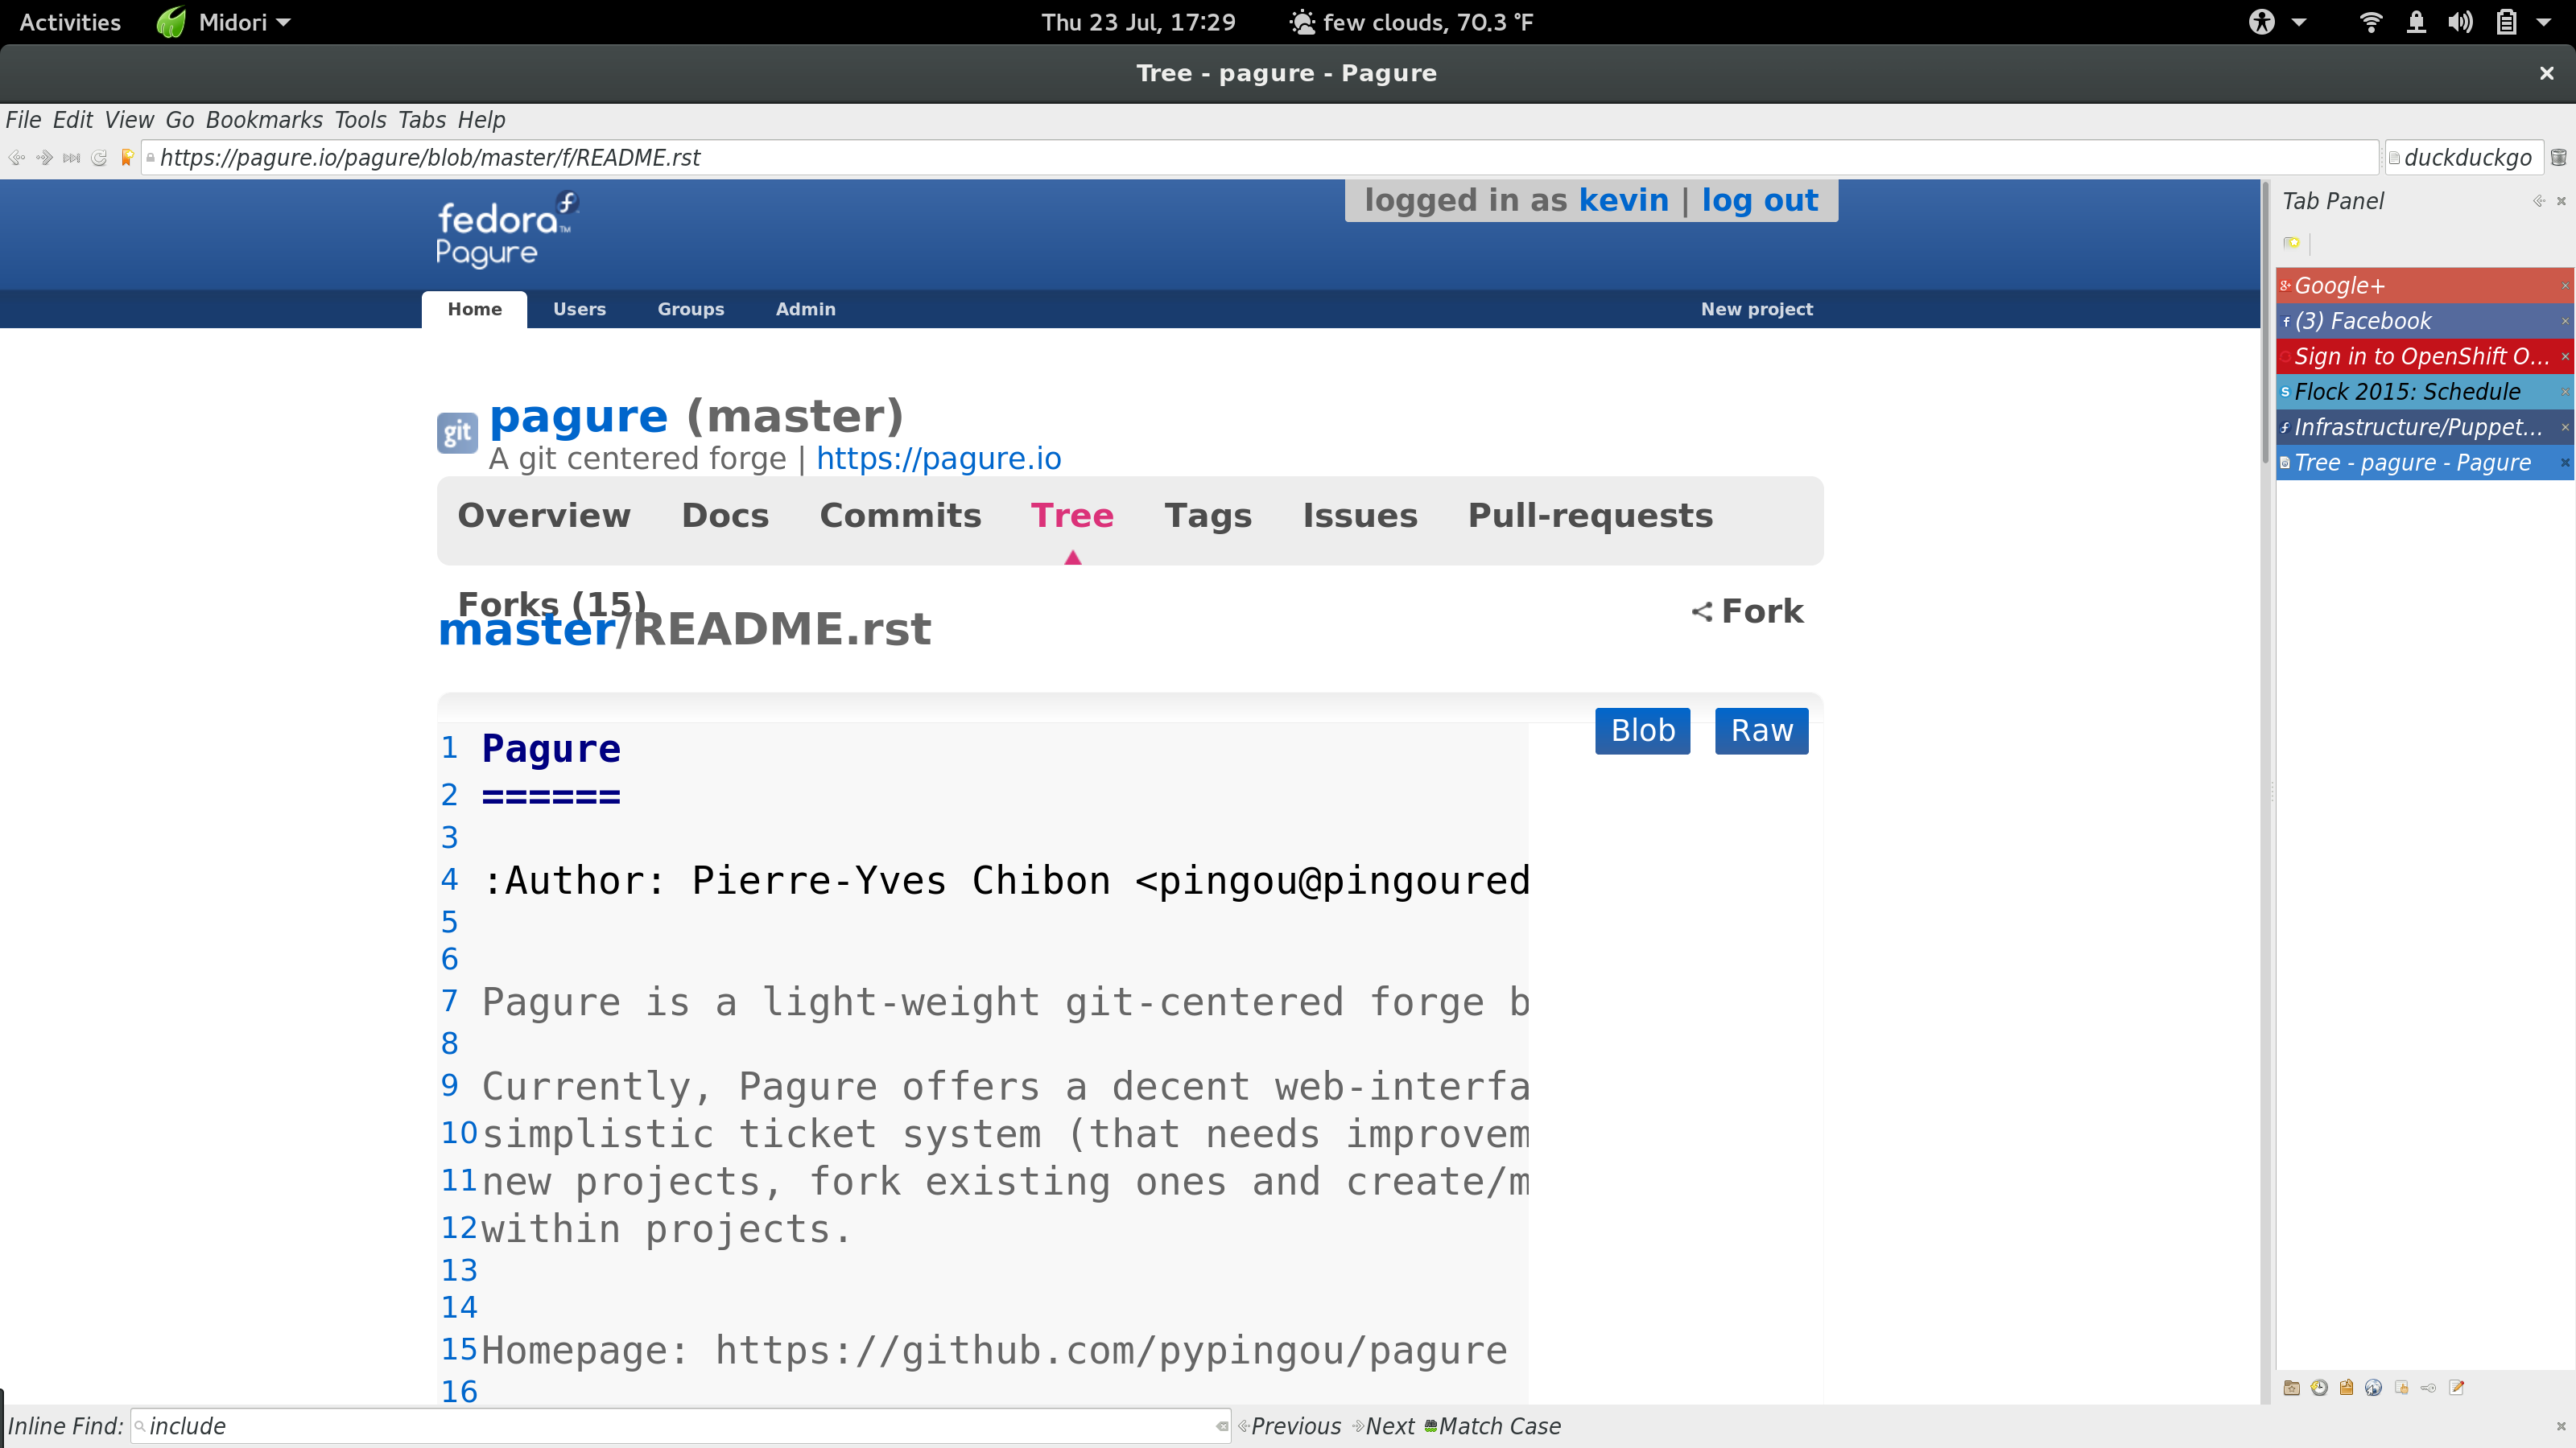Click the Next sub-page skip icon
Viewport: 2576px width, 1448px height.
pyautogui.click(x=71, y=158)
